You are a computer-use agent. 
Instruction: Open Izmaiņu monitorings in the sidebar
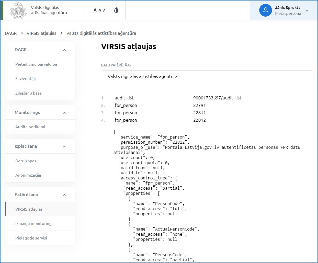click(x=40, y=223)
